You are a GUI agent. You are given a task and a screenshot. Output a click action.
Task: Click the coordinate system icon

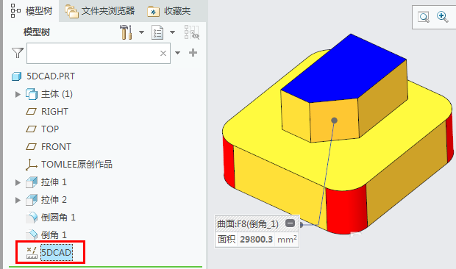click(31, 165)
